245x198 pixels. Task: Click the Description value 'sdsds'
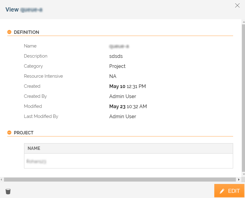(x=116, y=56)
